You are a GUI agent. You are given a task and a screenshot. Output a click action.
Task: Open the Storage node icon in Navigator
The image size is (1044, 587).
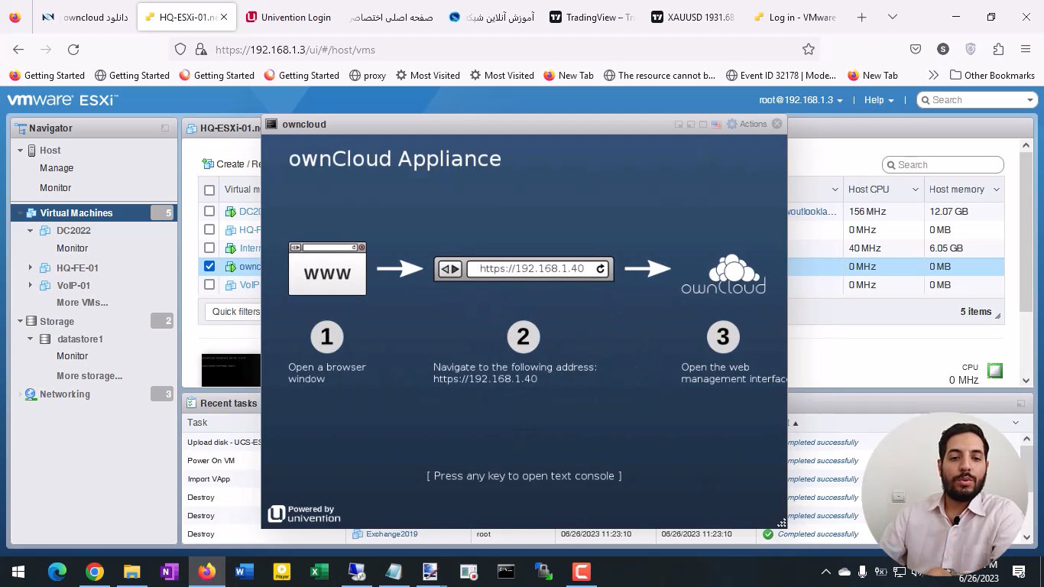(x=31, y=322)
